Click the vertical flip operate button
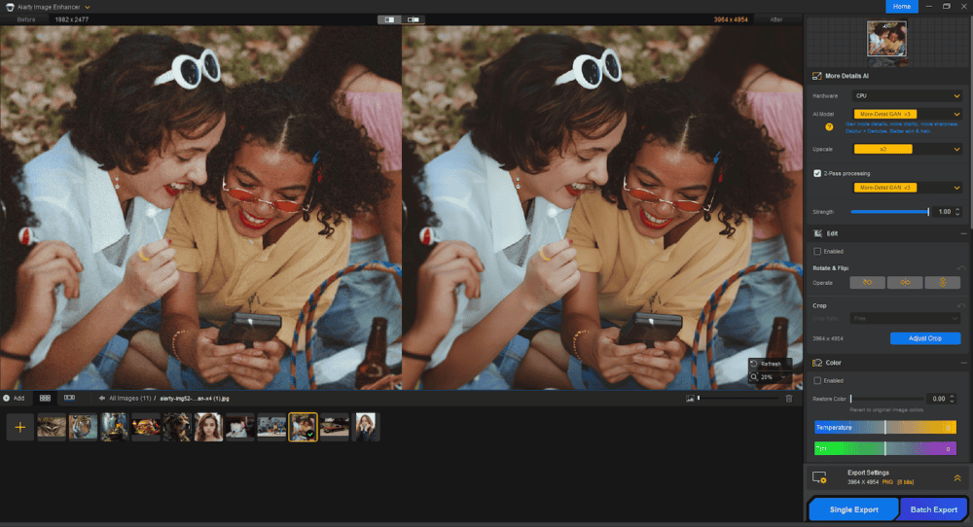 click(x=942, y=282)
